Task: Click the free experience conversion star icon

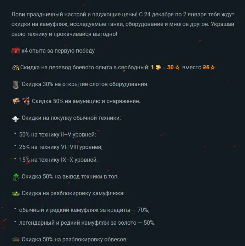Action: point(16,68)
